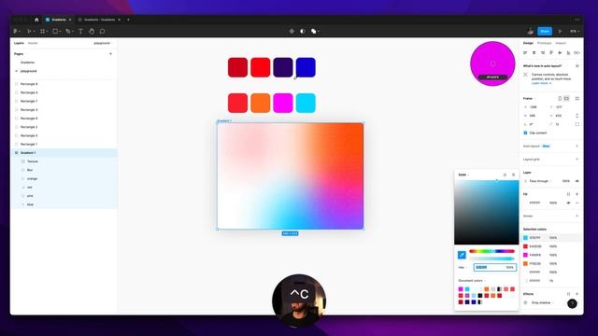Image resolution: width=598 pixels, height=336 pixels.
Task: Click the opacity slider in color picker
Action: click(x=492, y=259)
